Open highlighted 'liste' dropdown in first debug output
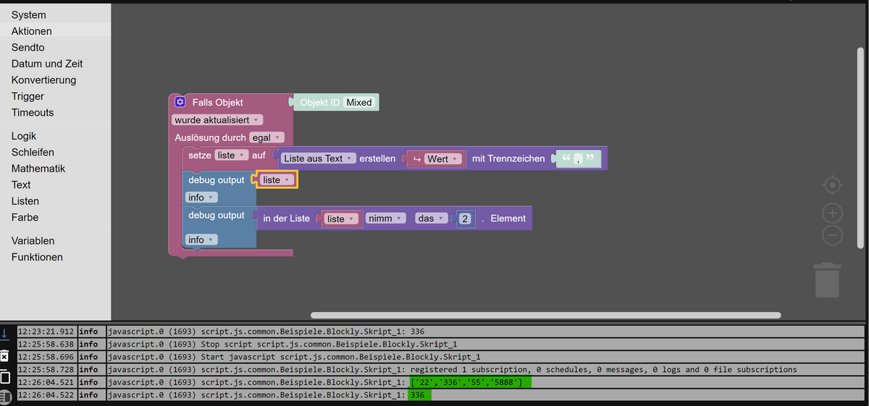Image resolution: width=869 pixels, height=406 pixels. (x=278, y=179)
